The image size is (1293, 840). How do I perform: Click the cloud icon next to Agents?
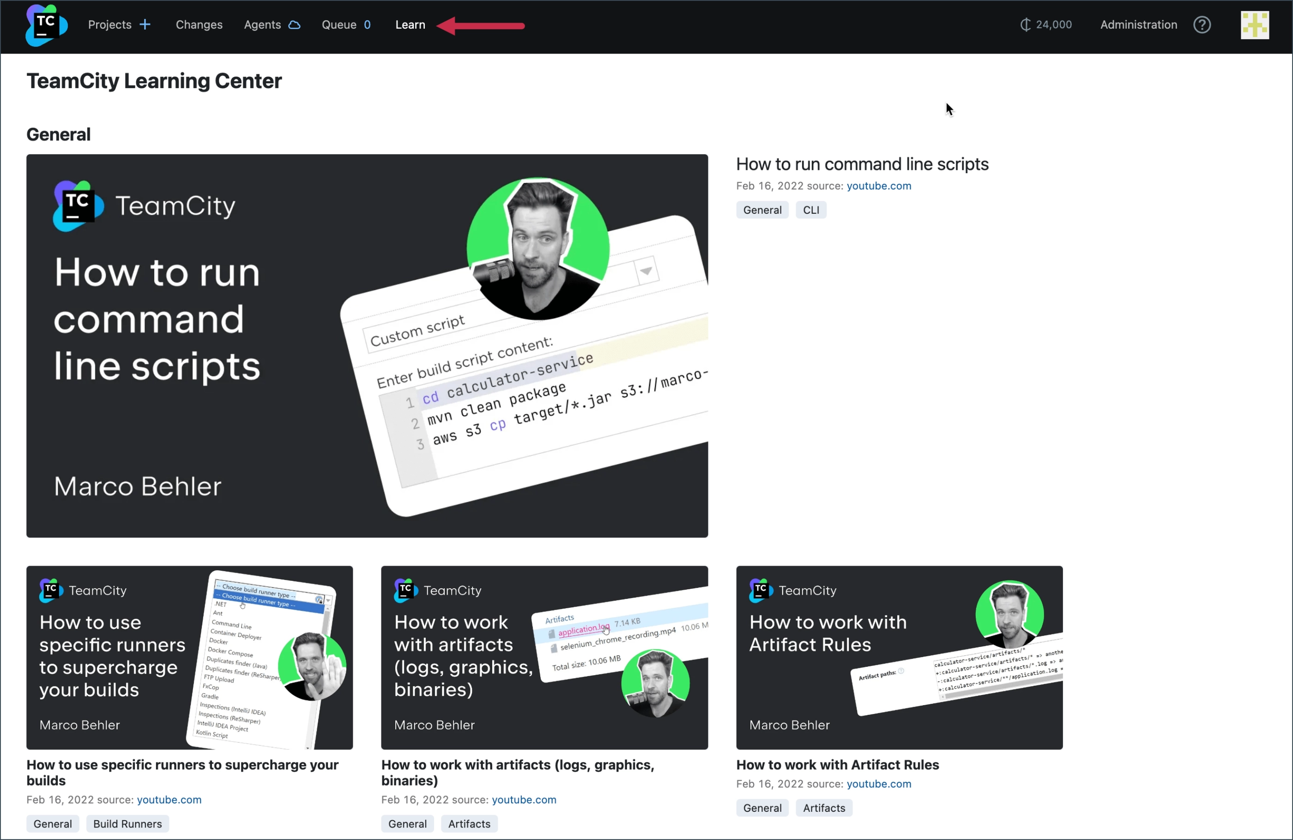click(x=295, y=24)
